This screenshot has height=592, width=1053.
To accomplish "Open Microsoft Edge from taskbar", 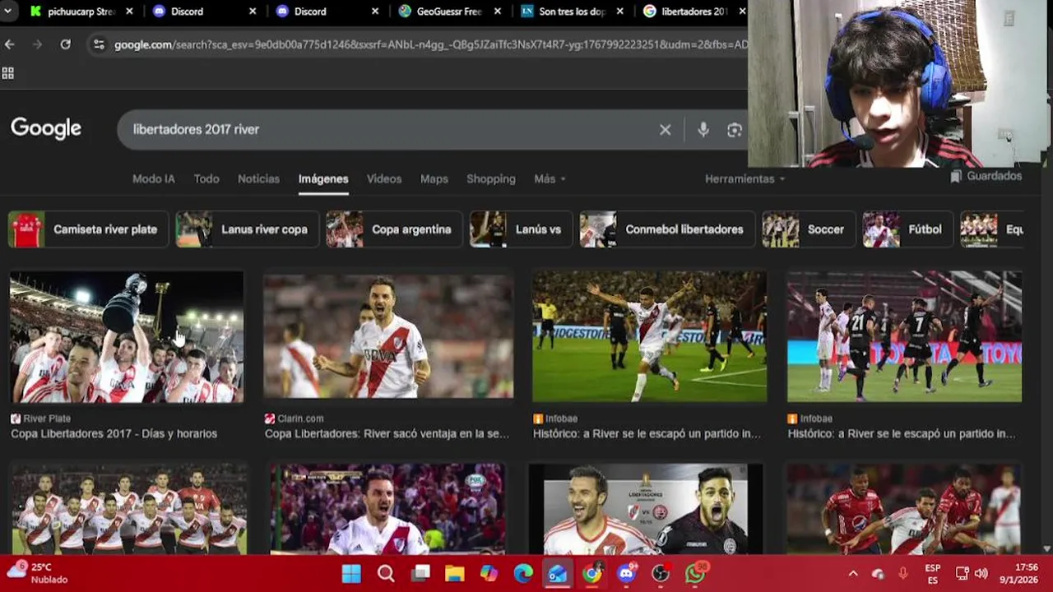I will [523, 573].
